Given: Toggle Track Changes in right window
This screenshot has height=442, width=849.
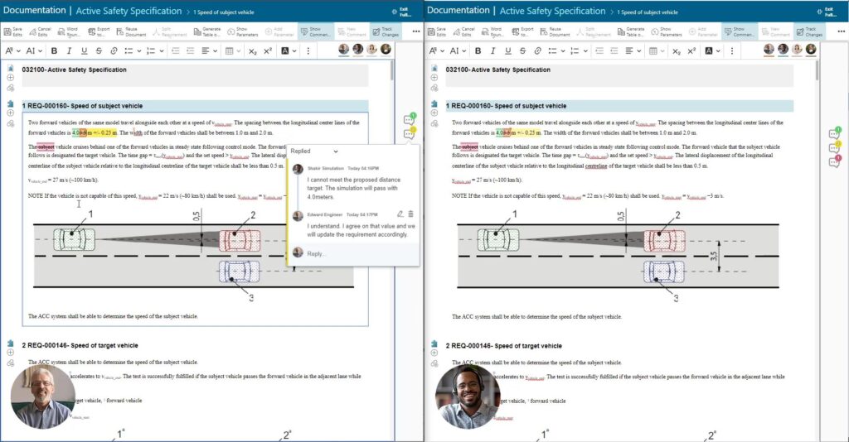Looking at the screenshot, I should (809, 32).
